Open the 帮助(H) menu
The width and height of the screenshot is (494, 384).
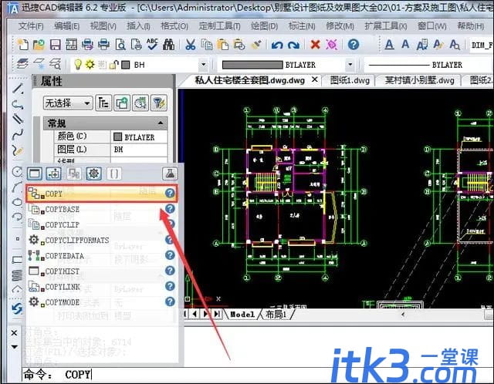pos(470,25)
